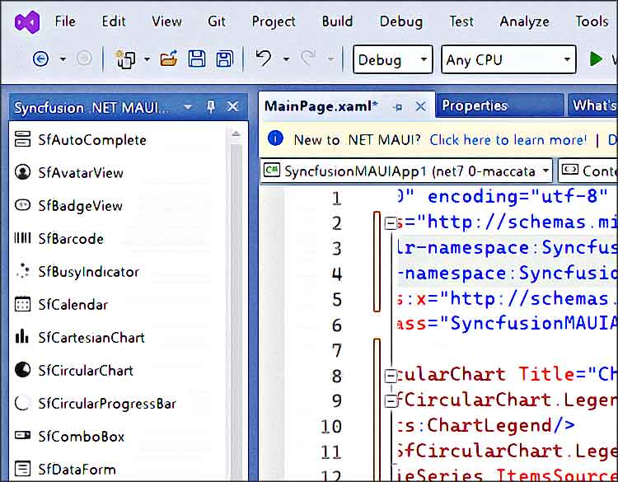Open the SyncfusionMAUIApp1 project selector dropdown
The height and width of the screenshot is (482, 618).
coord(406,171)
